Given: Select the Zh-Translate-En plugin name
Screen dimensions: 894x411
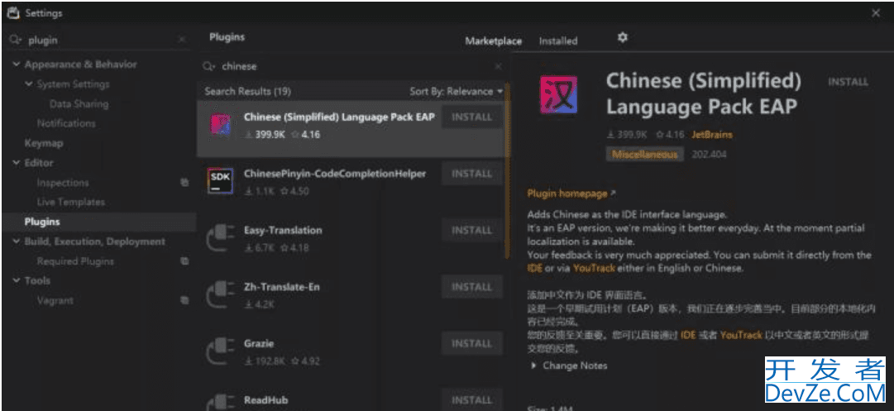Looking at the screenshot, I should 282,287.
